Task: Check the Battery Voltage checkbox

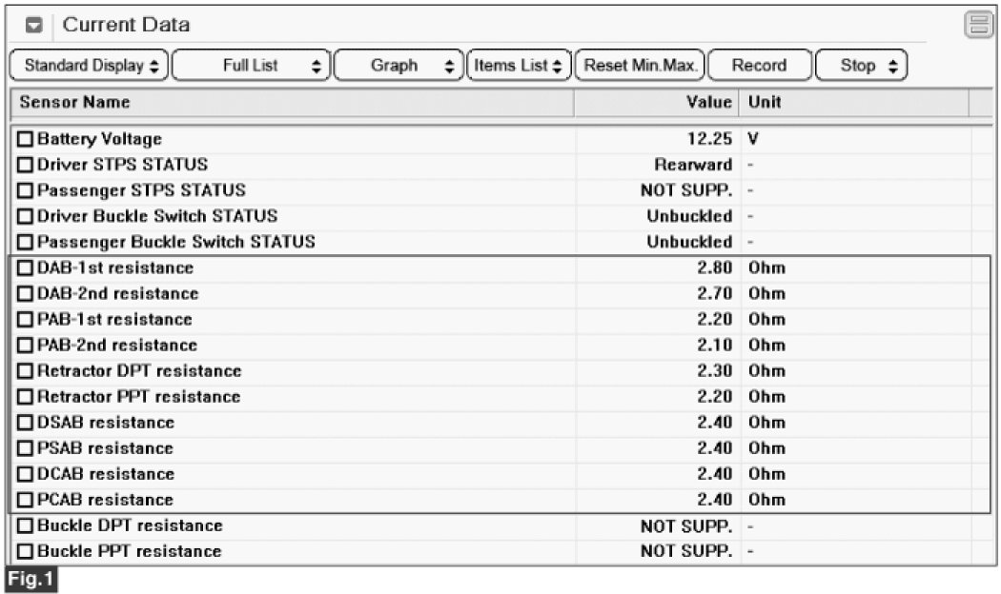Action: coord(25,140)
